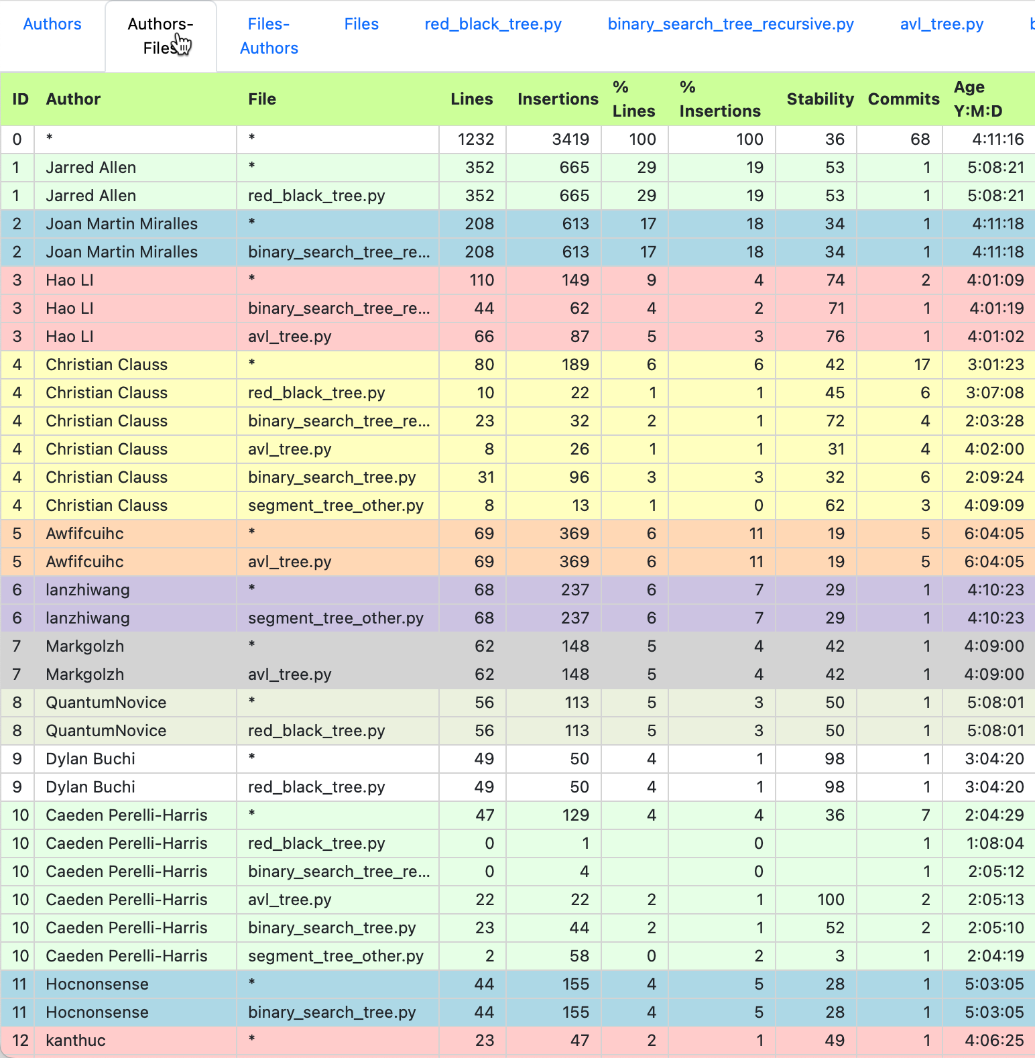Open the Files tab

361,24
